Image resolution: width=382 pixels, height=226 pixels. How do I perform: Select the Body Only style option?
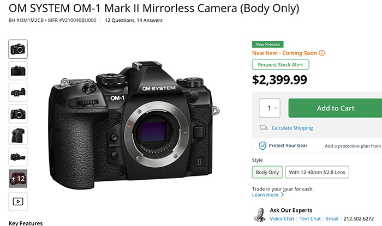[267, 173]
